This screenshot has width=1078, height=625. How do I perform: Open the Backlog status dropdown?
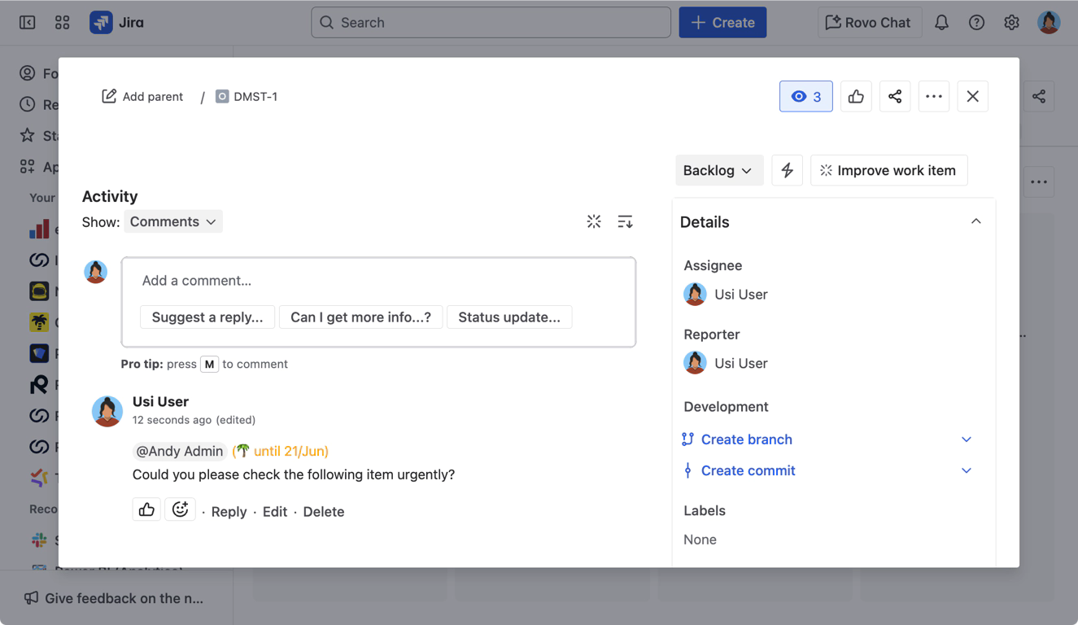[x=718, y=171]
